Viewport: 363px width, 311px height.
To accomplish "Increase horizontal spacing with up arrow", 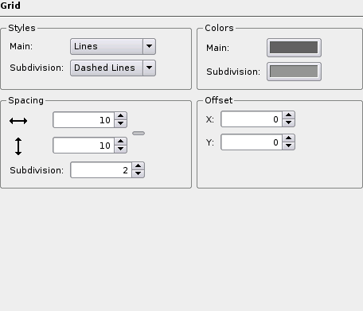I will pos(121,116).
